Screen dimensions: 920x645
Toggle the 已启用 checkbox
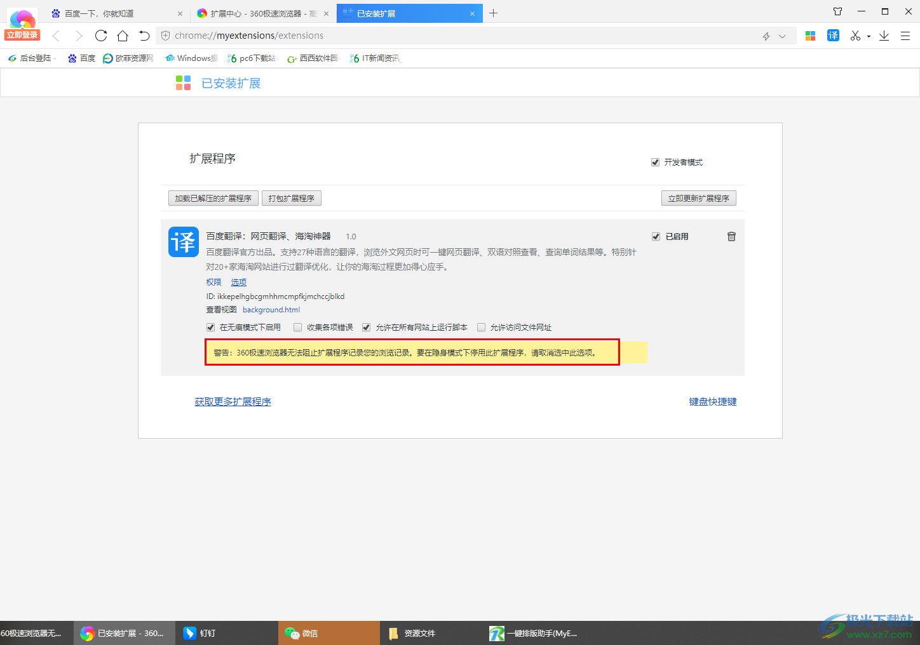656,237
